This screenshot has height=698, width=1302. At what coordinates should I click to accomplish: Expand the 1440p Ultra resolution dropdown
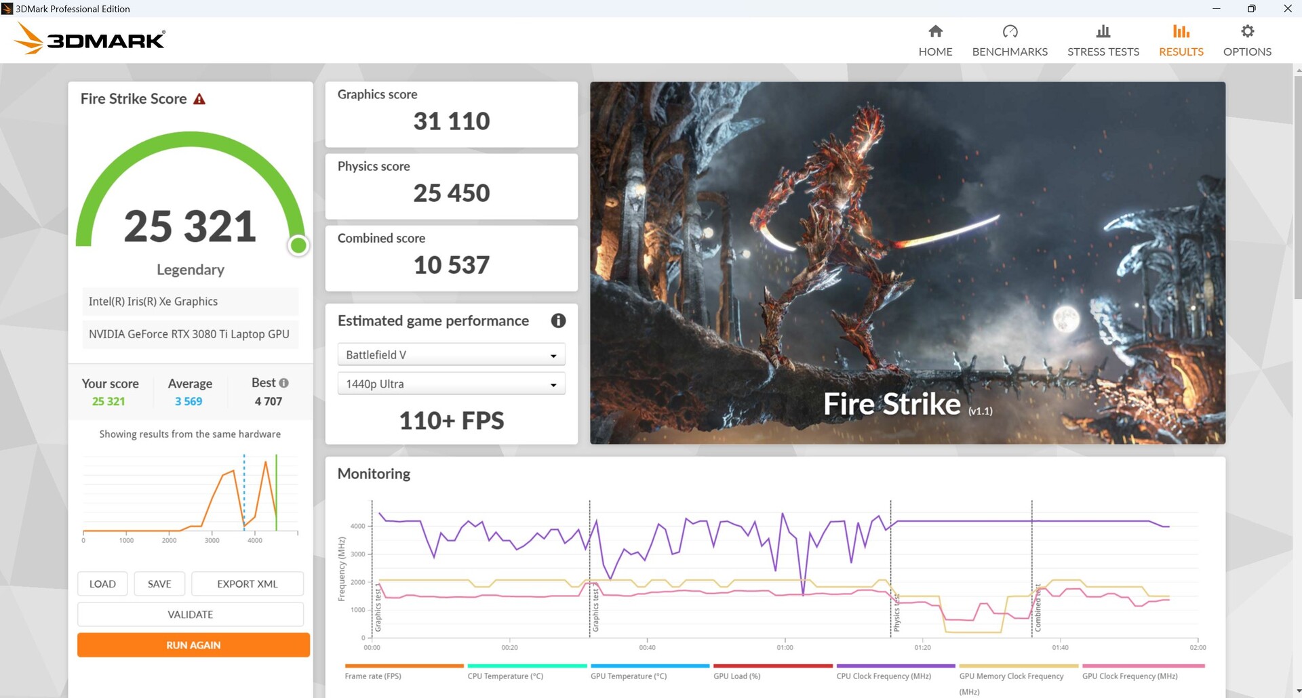click(x=451, y=384)
